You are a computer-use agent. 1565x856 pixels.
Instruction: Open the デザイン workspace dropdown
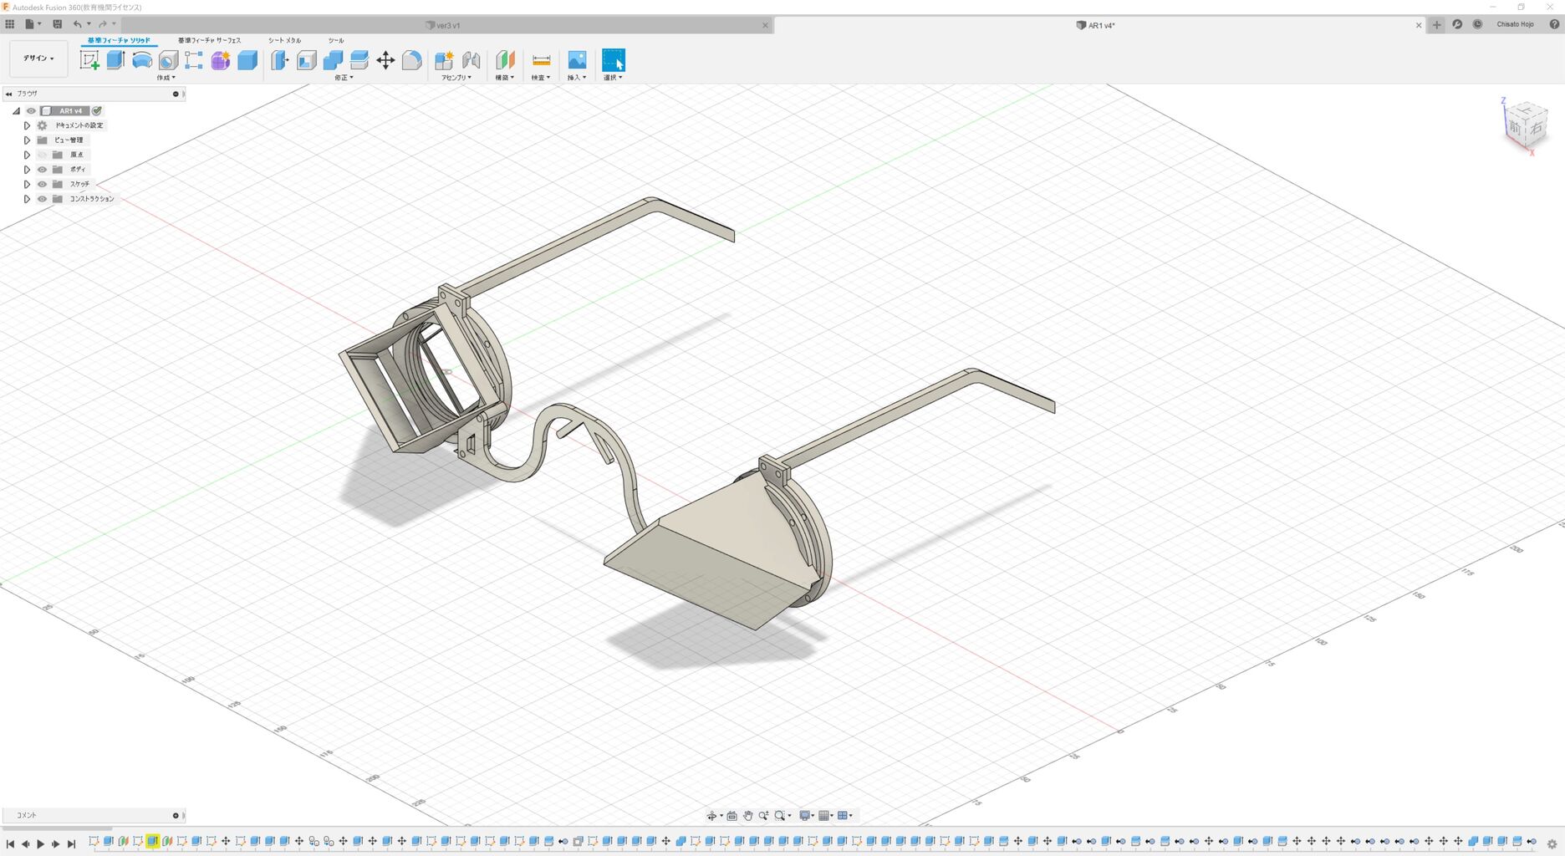(38, 59)
